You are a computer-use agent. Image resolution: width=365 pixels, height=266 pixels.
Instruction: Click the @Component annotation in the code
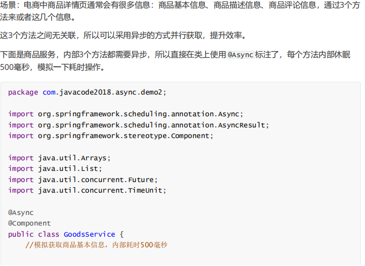29,223
